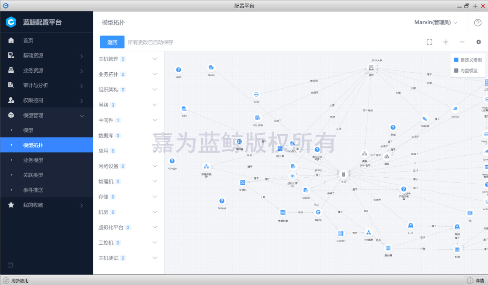Collapse the sidebar navigation icon
Screen dimensions: 488x285
click(x=11, y=265)
